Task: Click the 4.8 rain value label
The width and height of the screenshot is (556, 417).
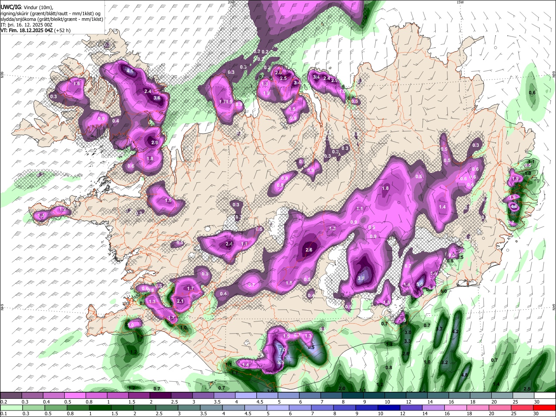Action: [x=464, y=375]
